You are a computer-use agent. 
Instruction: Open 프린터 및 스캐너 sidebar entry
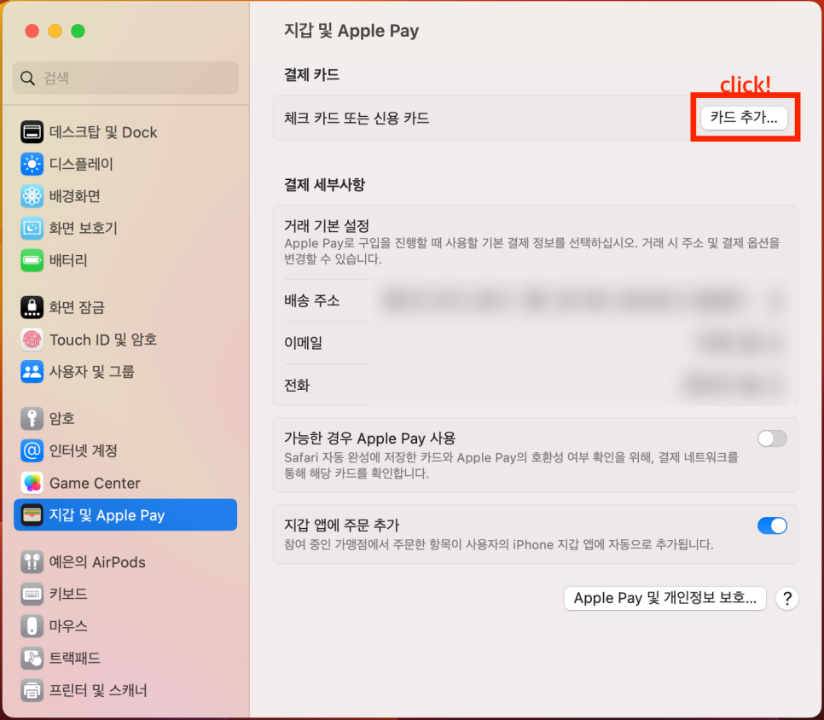125,690
